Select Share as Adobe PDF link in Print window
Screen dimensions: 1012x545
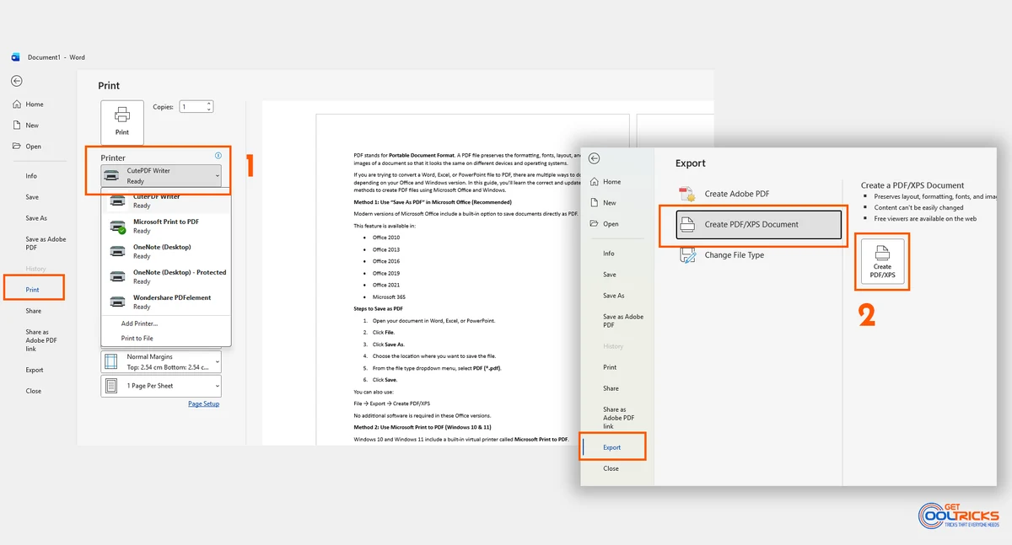(41, 340)
